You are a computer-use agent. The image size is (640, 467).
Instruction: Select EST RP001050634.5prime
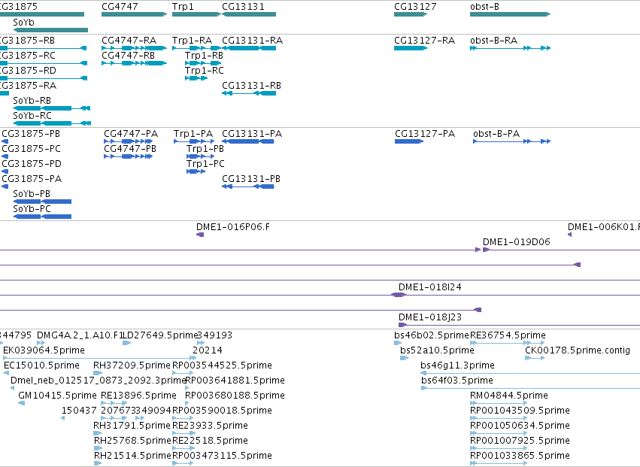click(499, 433)
